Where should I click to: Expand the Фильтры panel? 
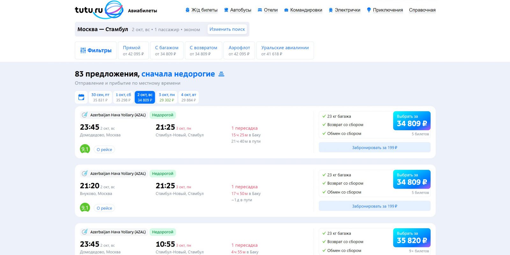[x=96, y=50]
